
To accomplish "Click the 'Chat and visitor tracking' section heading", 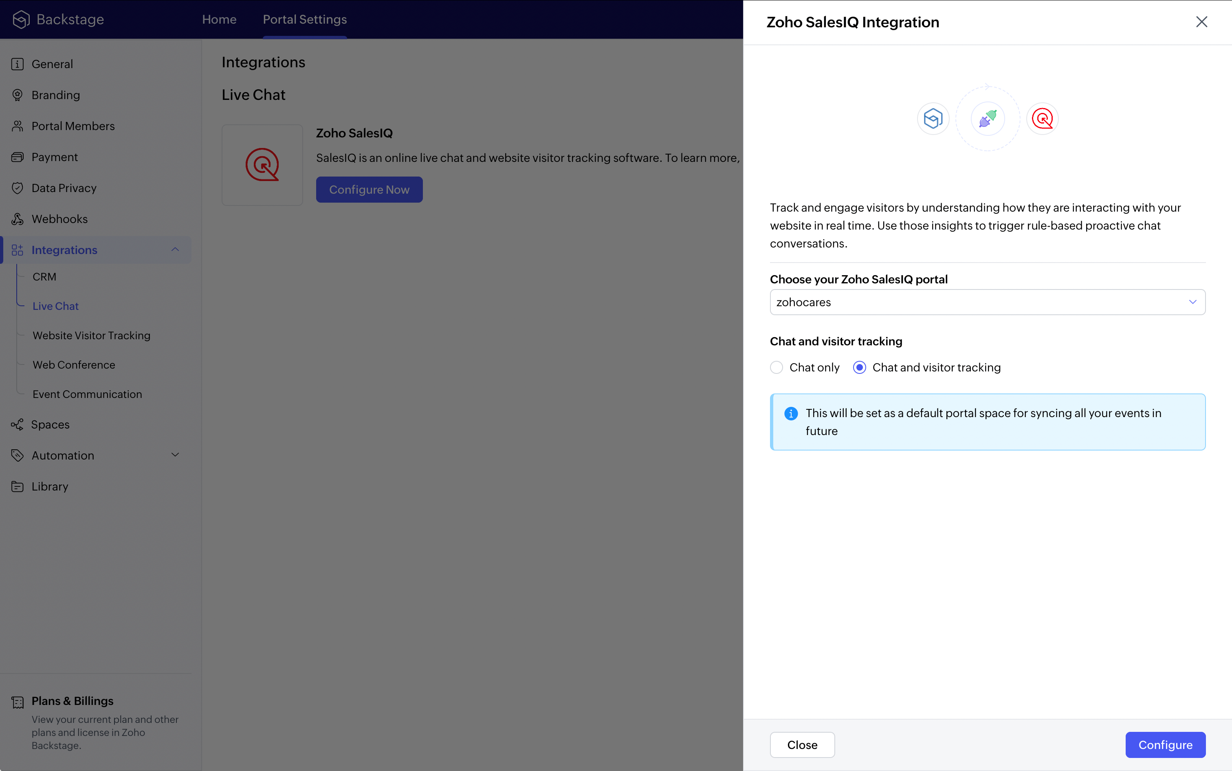I will (836, 341).
